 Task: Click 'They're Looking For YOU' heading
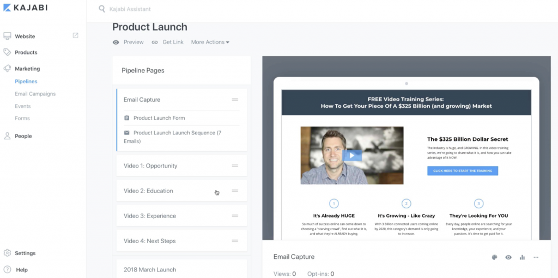click(x=478, y=215)
